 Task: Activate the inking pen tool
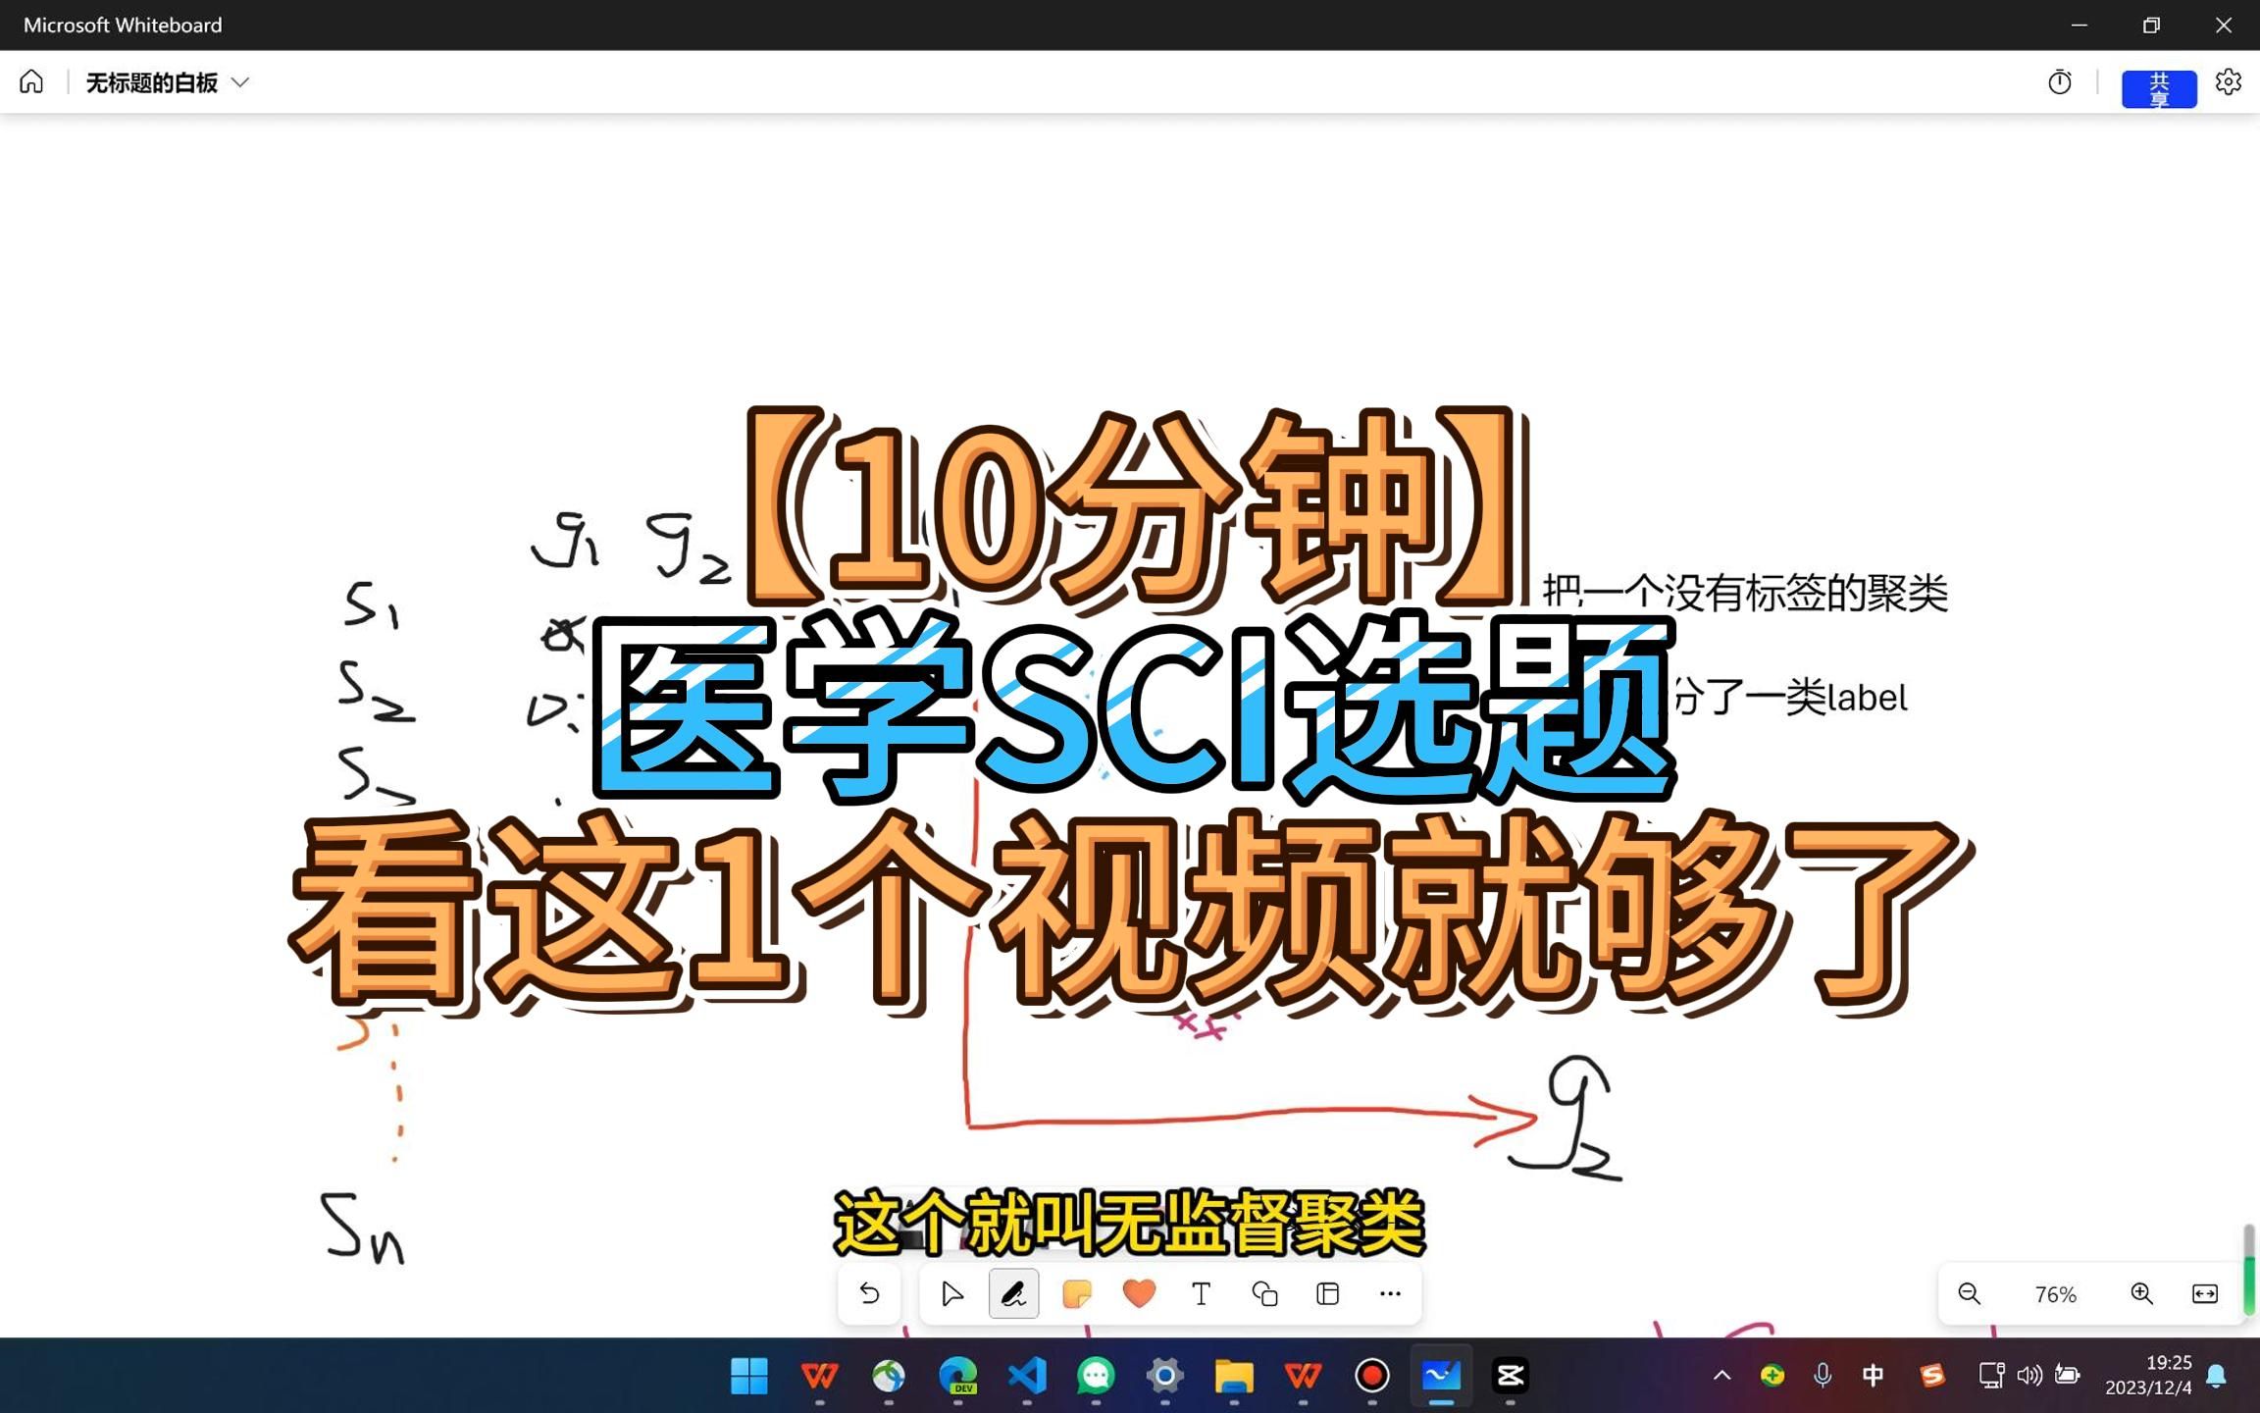tap(1013, 1294)
